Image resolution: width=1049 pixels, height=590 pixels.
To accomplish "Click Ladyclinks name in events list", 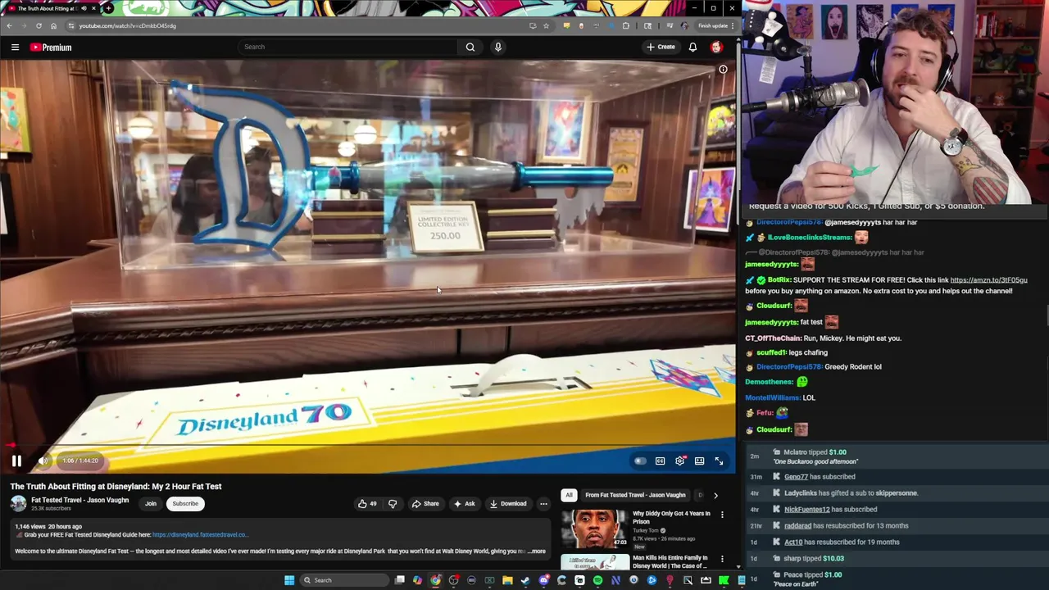I will [801, 492].
